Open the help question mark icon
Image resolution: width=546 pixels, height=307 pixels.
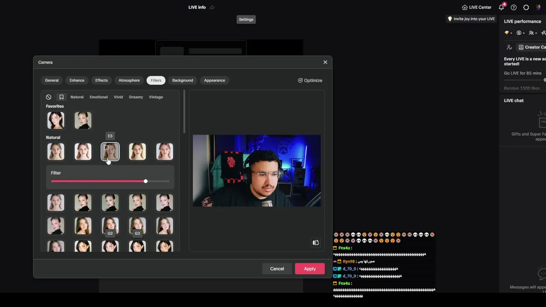pos(514,7)
